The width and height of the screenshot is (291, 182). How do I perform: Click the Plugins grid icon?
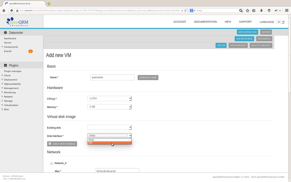[x=5, y=65]
